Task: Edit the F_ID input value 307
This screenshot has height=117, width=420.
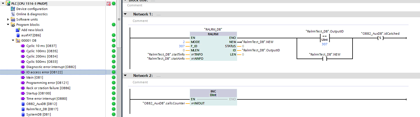Action: point(181,46)
